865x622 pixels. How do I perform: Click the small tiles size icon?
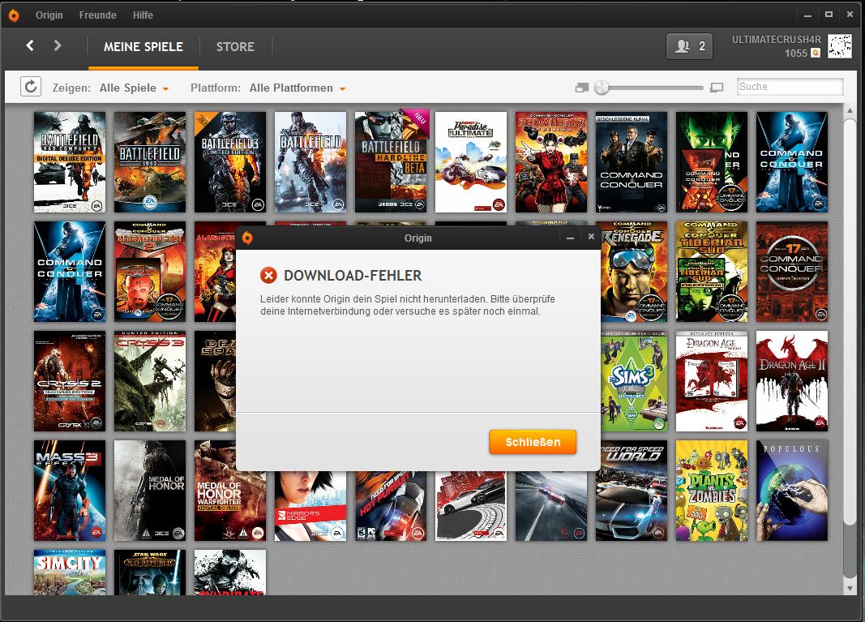[x=582, y=88]
